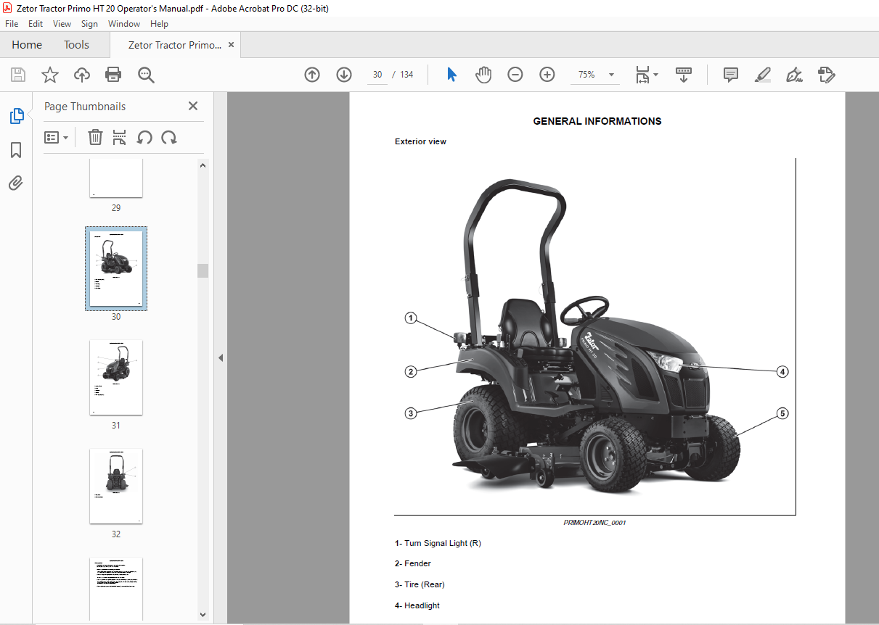This screenshot has height=625, width=879.
Task: Rotate page counterclockwise in thumbnails panel
Action: pos(144,137)
